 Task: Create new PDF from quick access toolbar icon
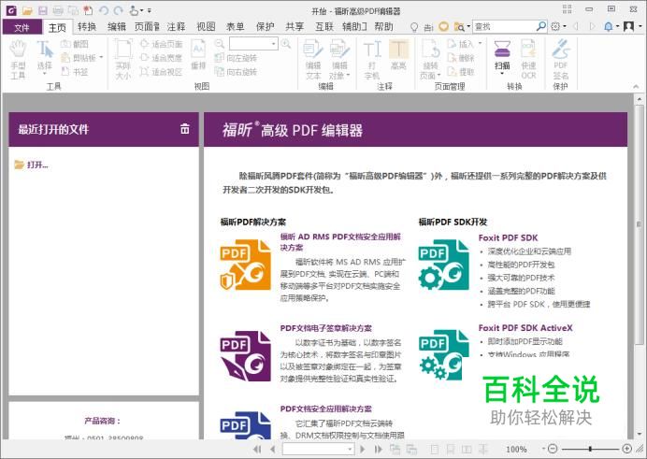coord(88,10)
